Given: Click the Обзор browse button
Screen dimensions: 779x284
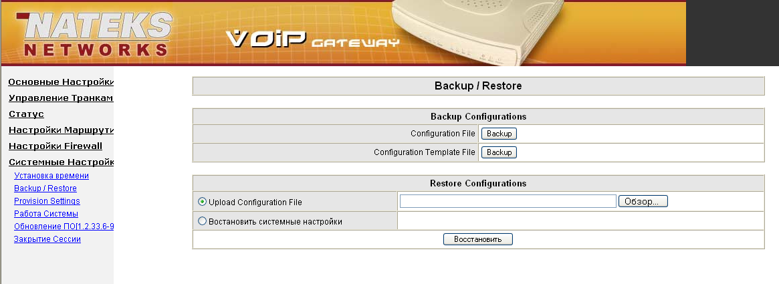Looking at the screenshot, I should tap(643, 201).
